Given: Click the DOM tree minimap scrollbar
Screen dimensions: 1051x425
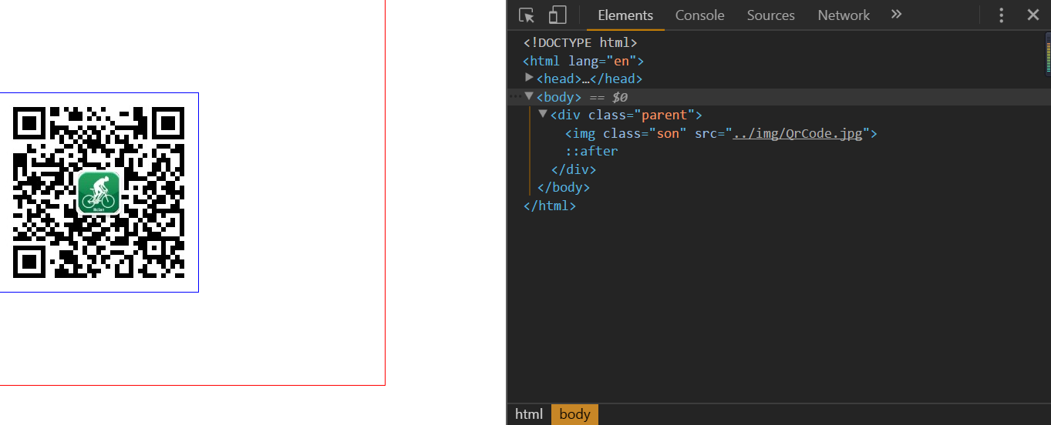Looking at the screenshot, I should pyautogui.click(x=1048, y=54).
